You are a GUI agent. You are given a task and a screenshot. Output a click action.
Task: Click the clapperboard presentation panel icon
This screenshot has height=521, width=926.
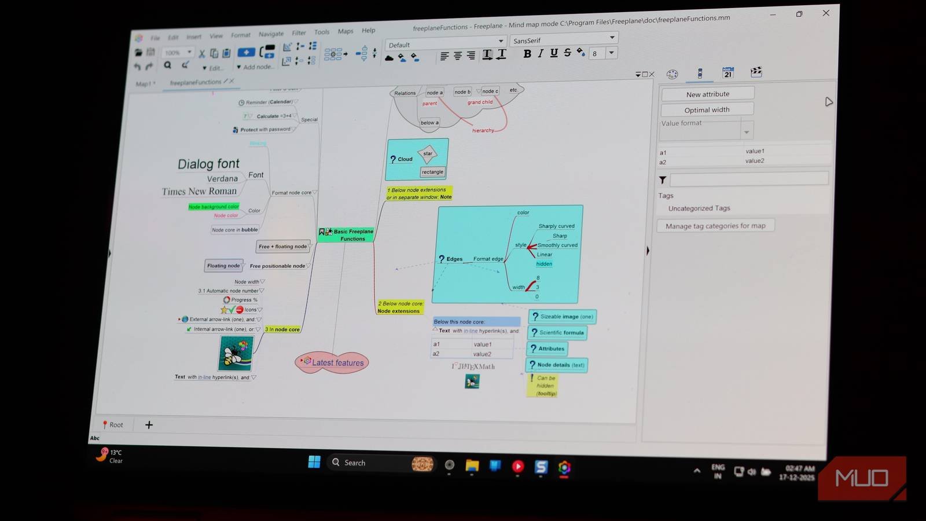coord(756,72)
